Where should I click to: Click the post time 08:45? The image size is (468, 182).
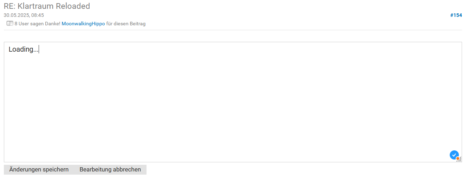(x=38, y=15)
